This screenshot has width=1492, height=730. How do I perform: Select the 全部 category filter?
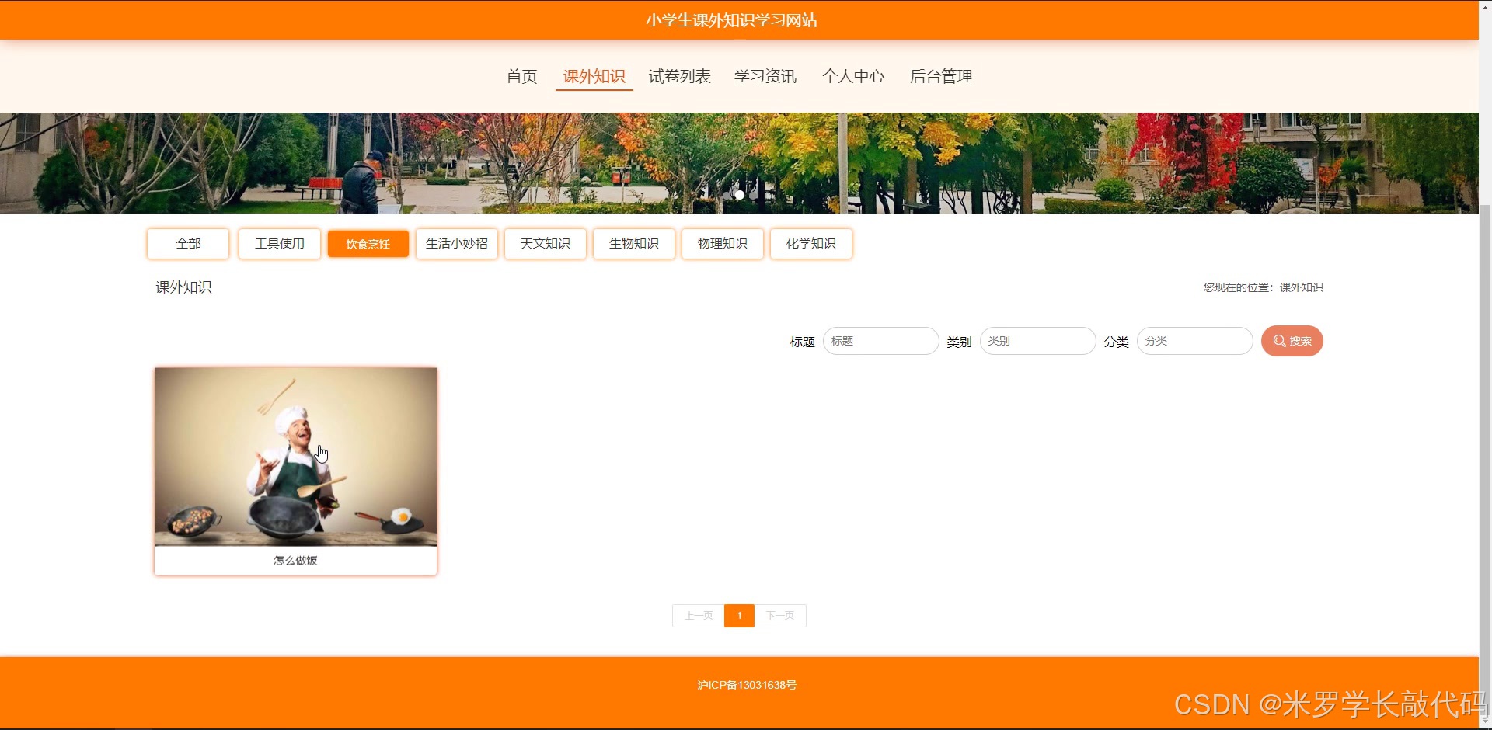[x=187, y=243]
